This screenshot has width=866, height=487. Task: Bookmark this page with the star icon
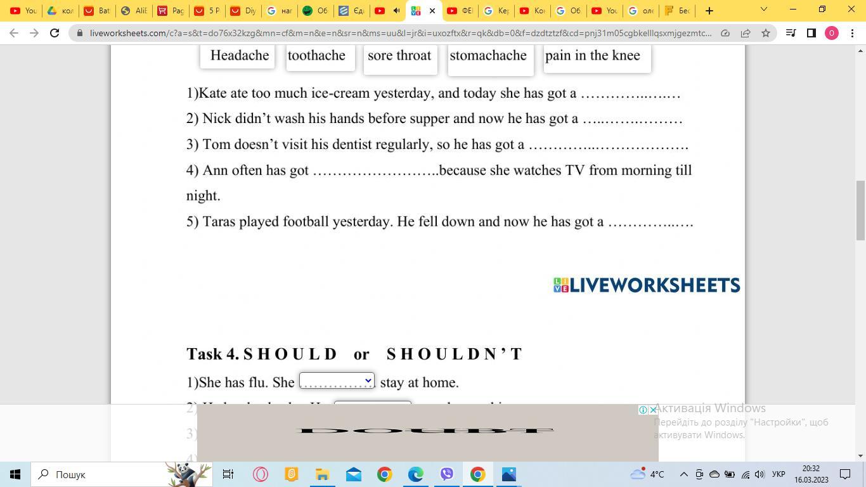[766, 33]
